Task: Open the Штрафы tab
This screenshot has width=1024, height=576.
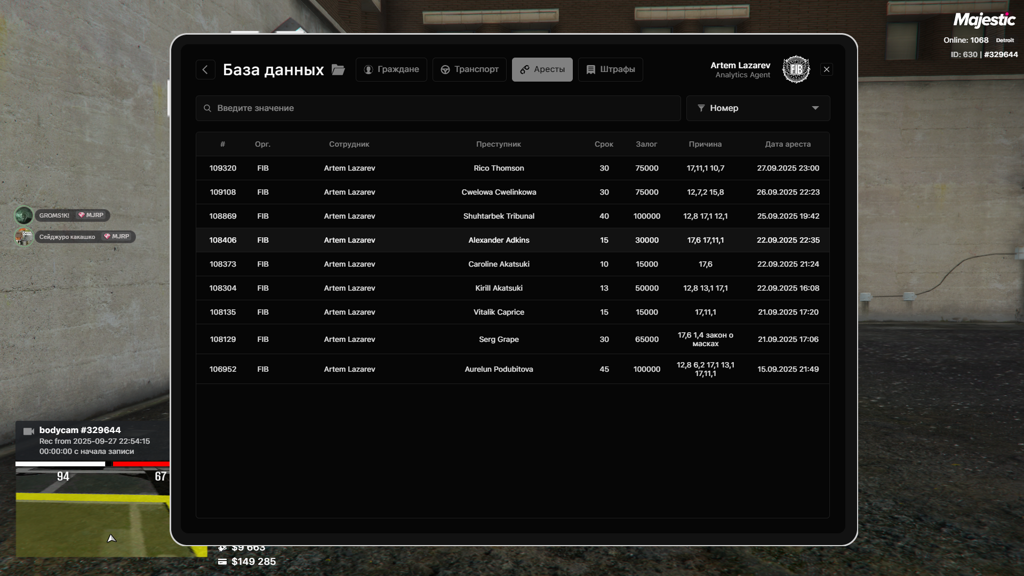Action: 610,69
